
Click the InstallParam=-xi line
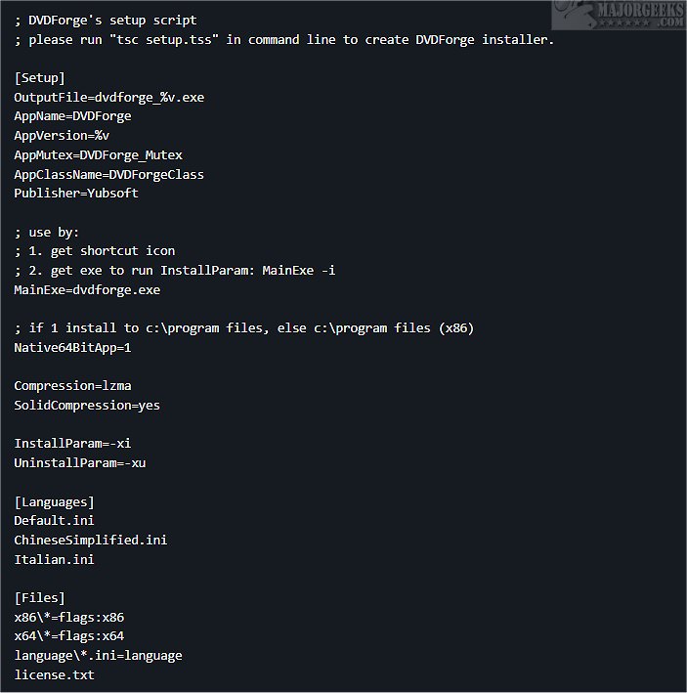coord(72,444)
